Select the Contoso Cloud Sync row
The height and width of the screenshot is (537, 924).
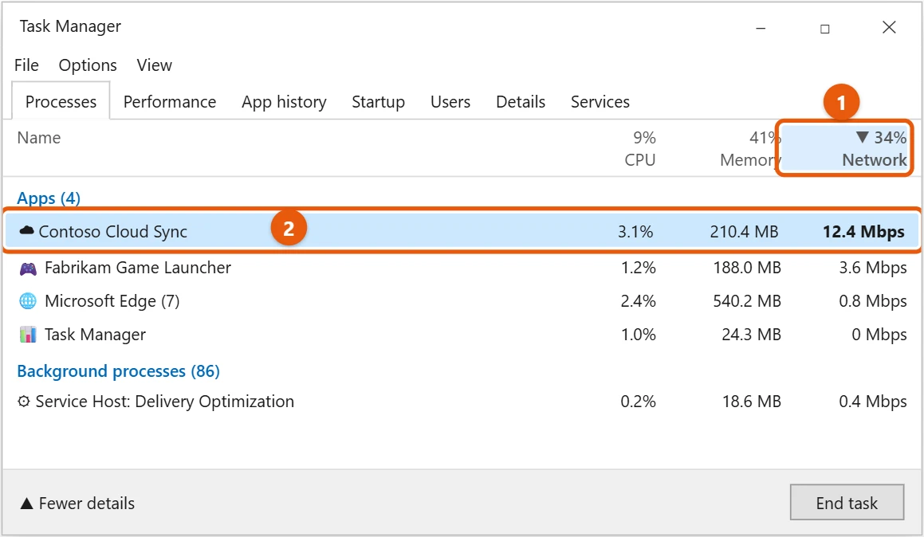pyautogui.click(x=462, y=231)
